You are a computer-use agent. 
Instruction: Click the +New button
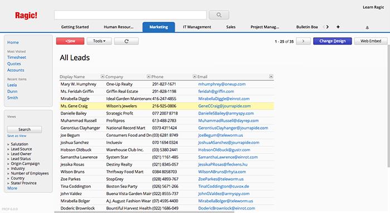tap(70, 41)
